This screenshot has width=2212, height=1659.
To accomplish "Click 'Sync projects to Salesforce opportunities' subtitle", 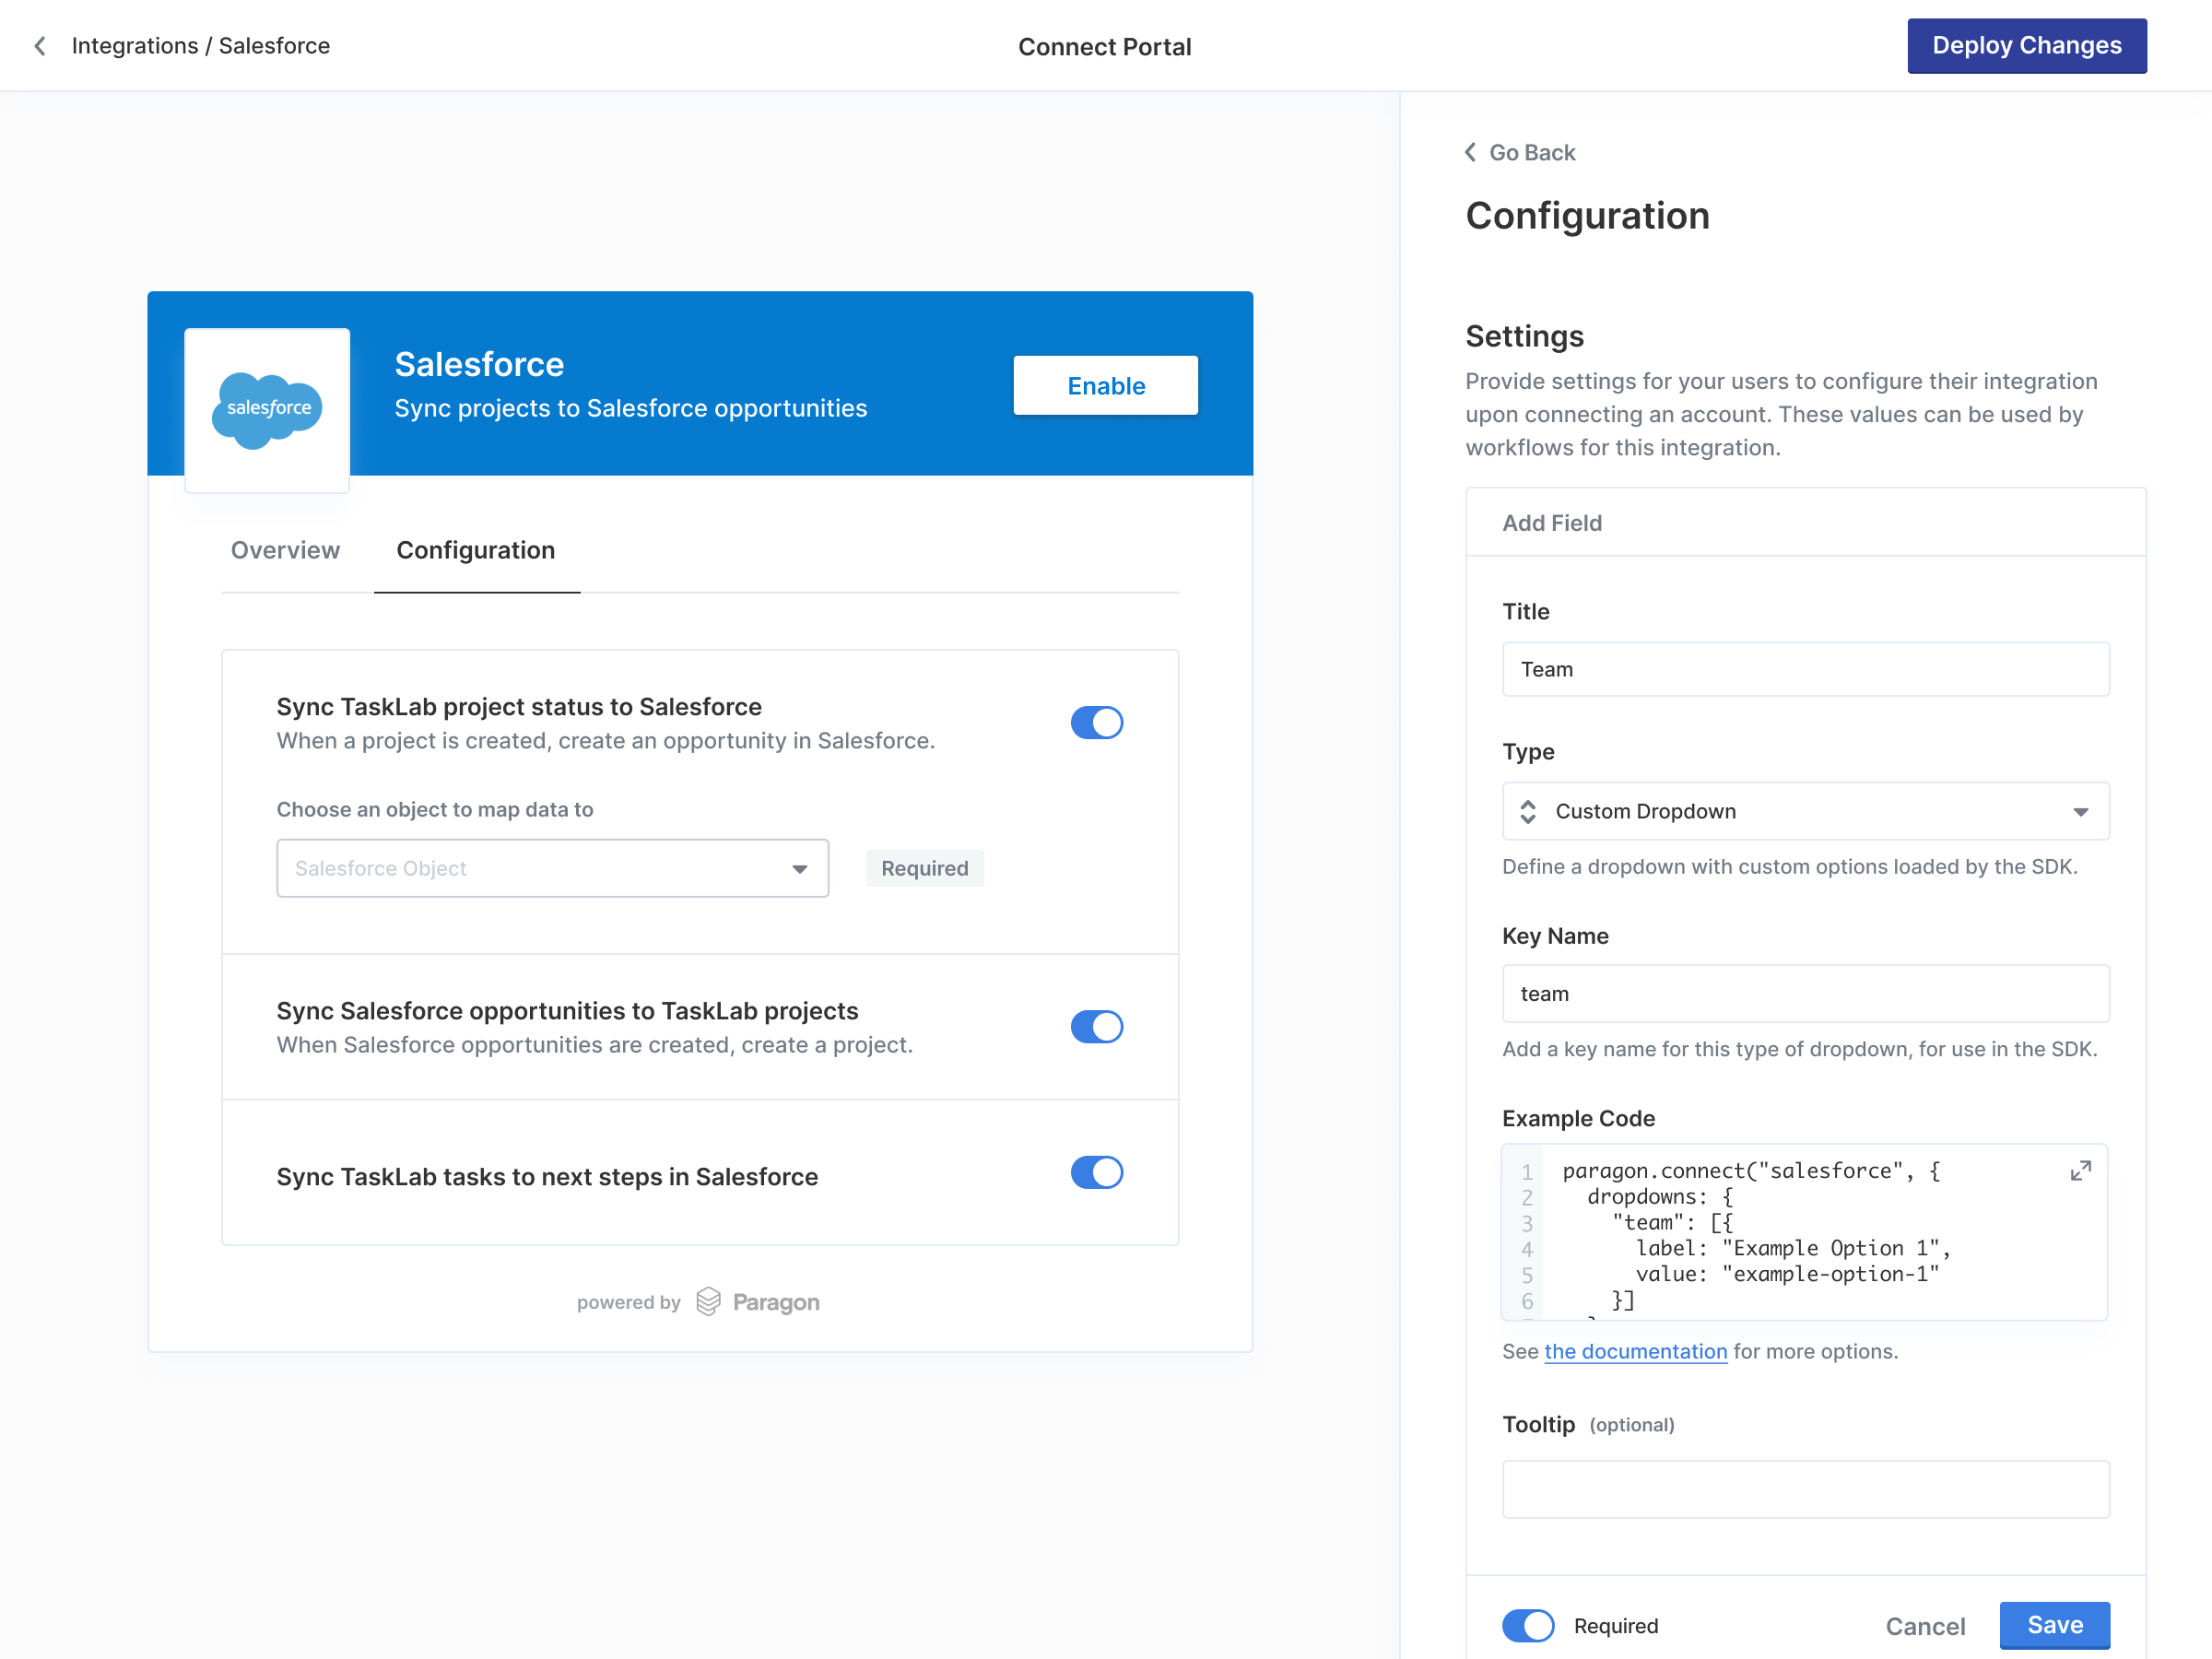I will (630, 408).
